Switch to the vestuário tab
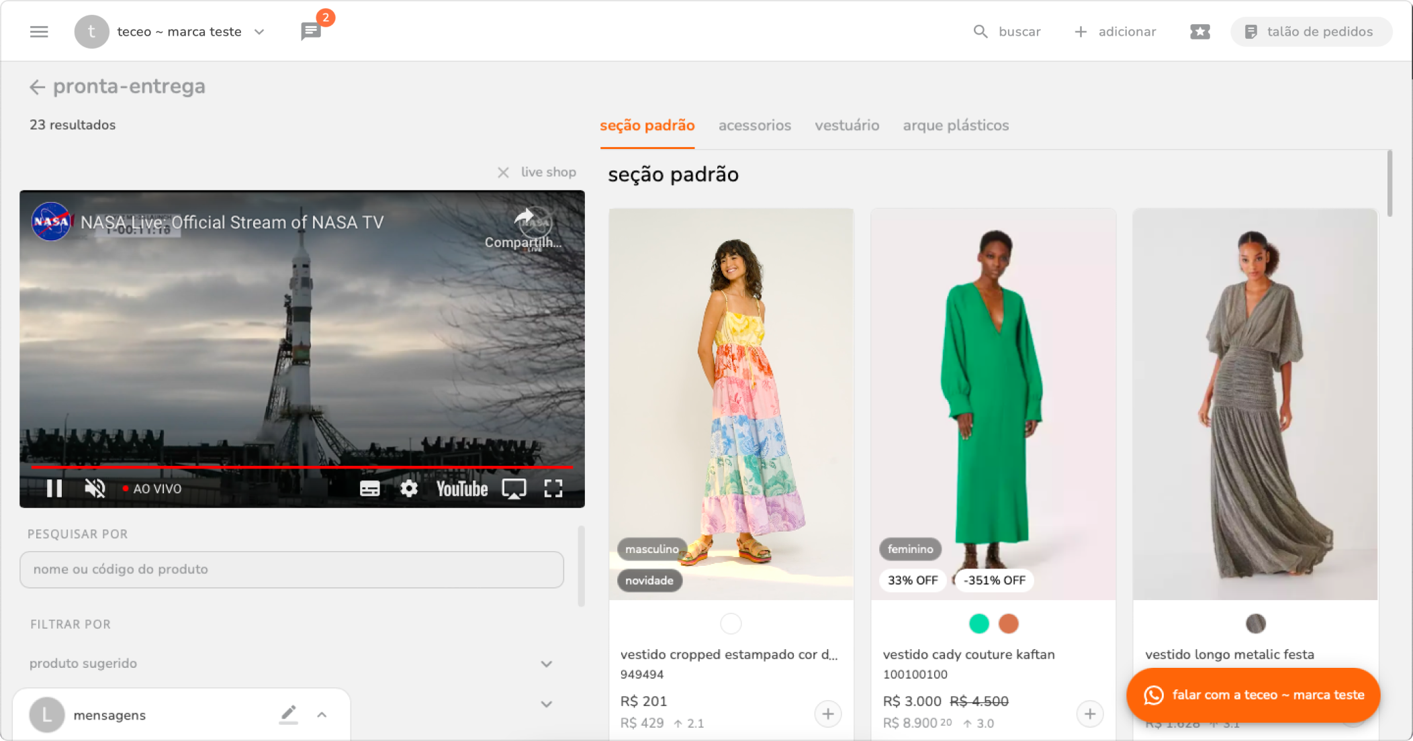Screen dimensions: 1413x741 [x=846, y=126]
